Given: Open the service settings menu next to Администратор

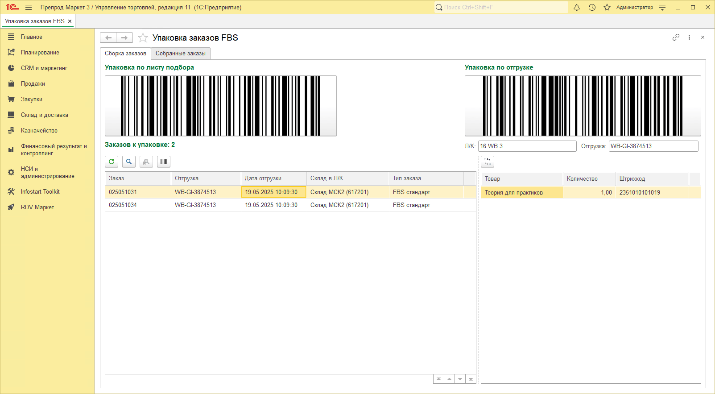Looking at the screenshot, I should pyautogui.click(x=662, y=7).
